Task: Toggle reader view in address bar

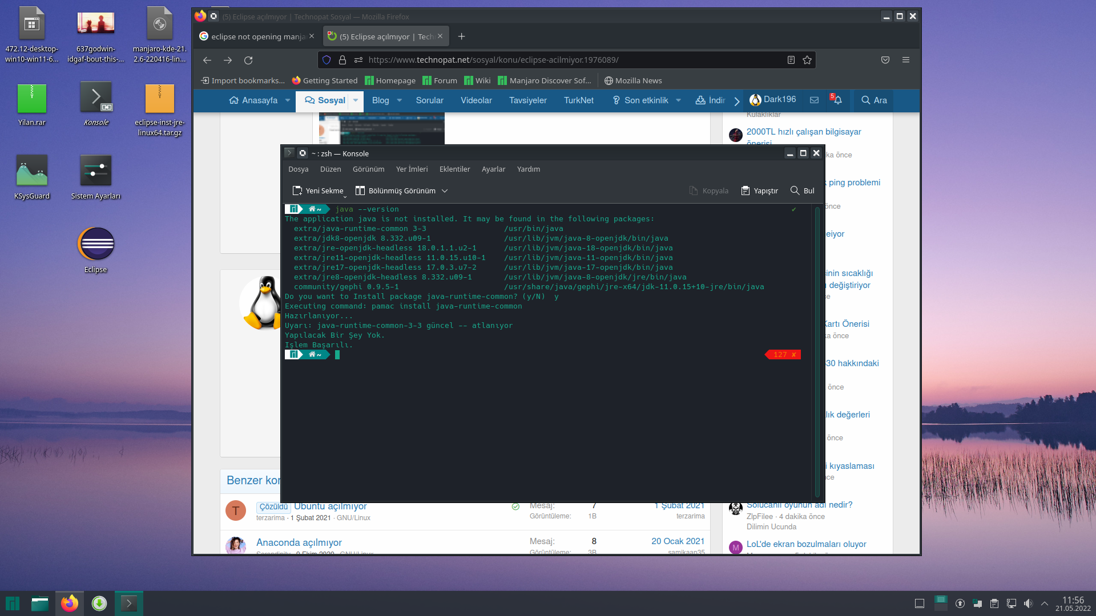Action: 791,60
